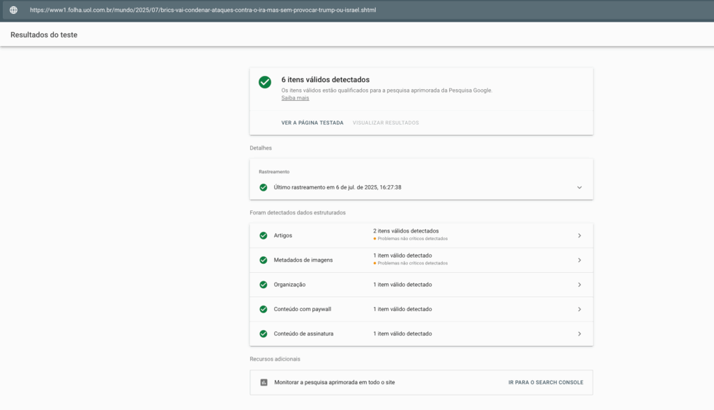The height and width of the screenshot is (410, 714).
Task: Click the large green checkmark for valid items
Action: (x=265, y=82)
